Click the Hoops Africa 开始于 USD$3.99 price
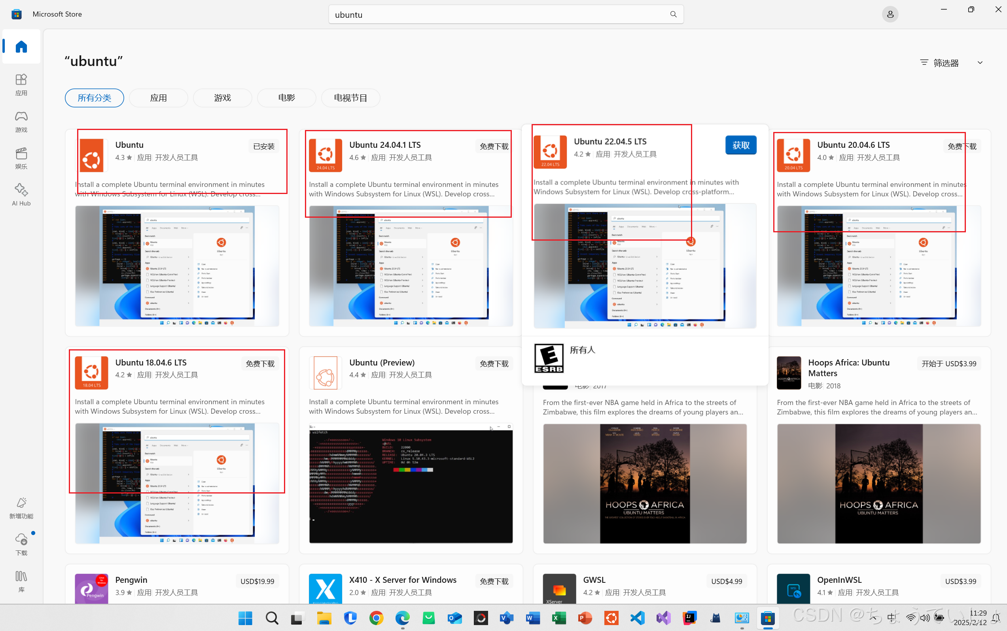The image size is (1007, 631). click(949, 364)
